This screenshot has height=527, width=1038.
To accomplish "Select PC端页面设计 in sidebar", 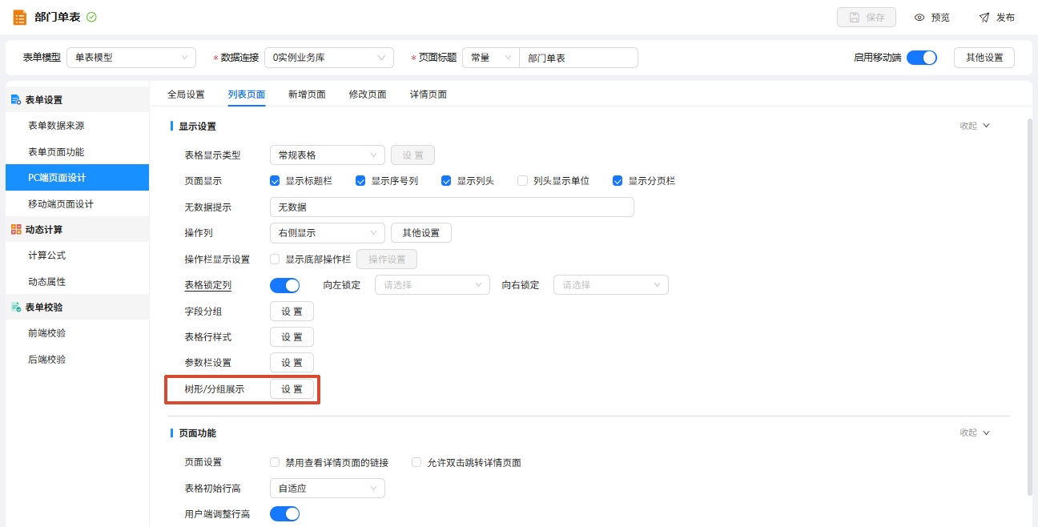I will tap(77, 178).
